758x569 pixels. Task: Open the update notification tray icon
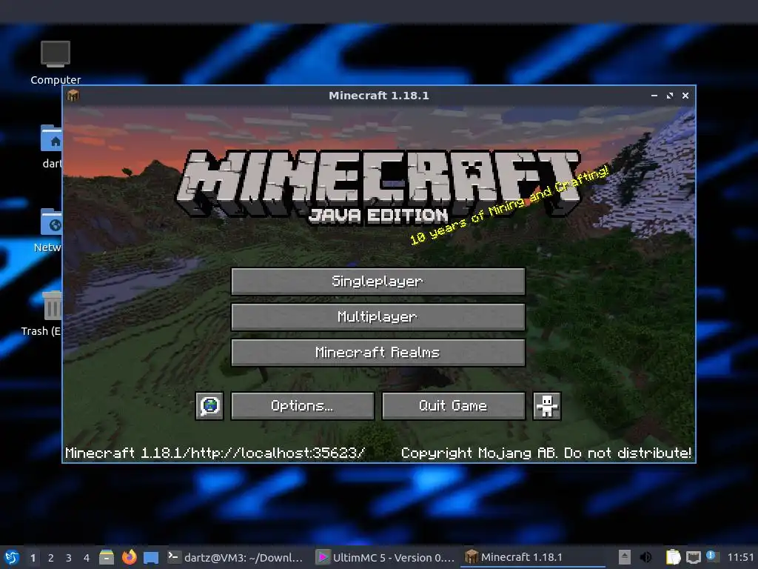pyautogui.click(x=711, y=556)
